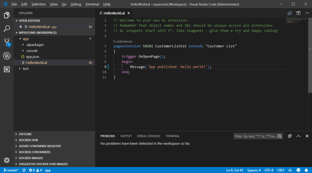Open the Extensions view icon
This screenshot has width=312, height=173.
point(7,69)
